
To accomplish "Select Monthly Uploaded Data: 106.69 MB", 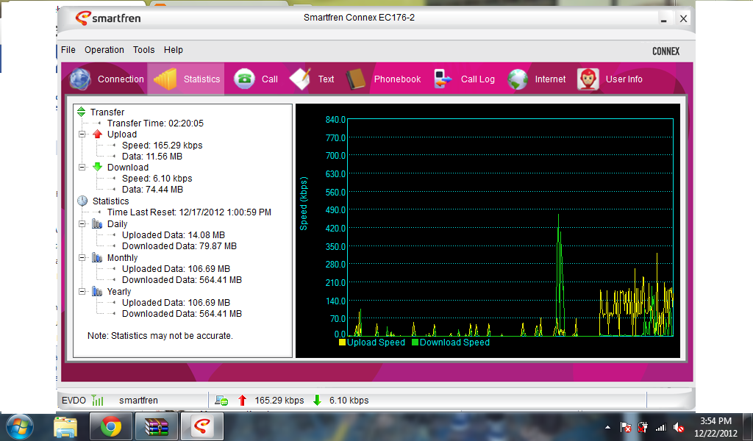I will coord(176,269).
